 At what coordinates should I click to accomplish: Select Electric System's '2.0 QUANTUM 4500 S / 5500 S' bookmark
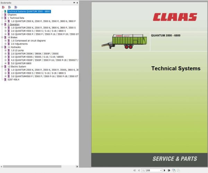coord(38,73)
